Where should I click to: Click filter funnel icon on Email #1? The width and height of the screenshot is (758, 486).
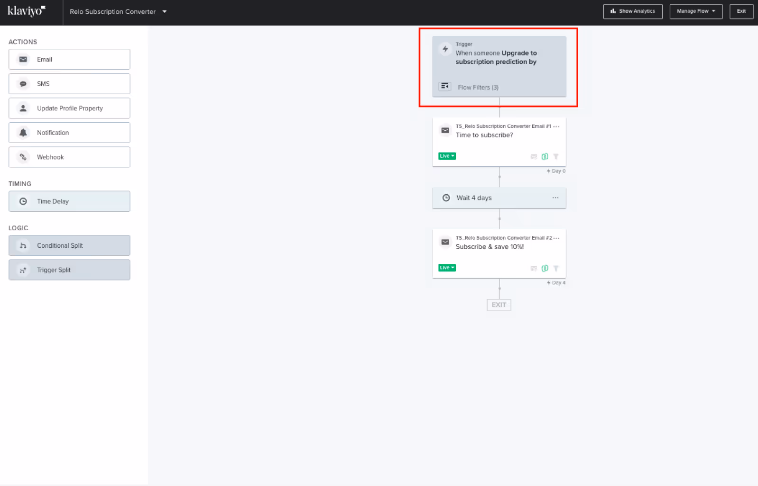556,157
